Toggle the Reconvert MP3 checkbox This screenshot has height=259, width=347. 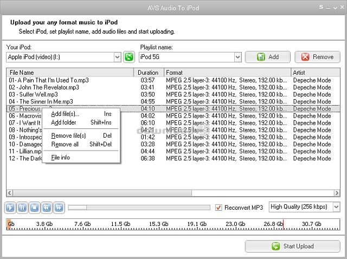click(x=219, y=208)
